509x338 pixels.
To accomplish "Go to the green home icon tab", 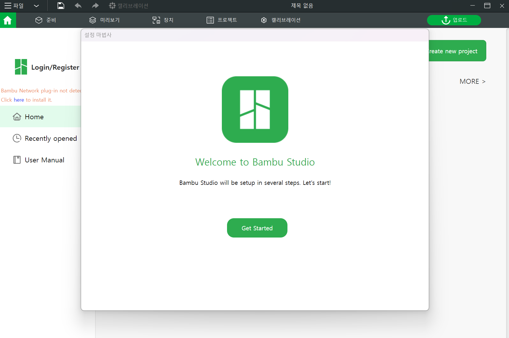I will 8,20.
